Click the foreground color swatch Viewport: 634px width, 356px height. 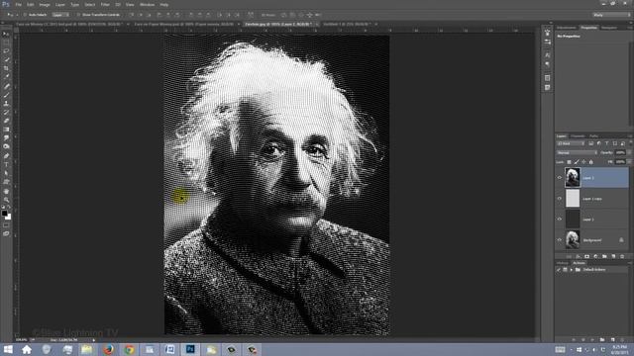tap(4, 213)
